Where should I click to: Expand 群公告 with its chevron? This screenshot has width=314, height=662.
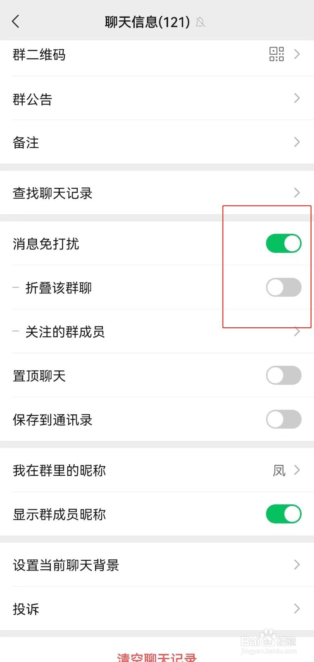point(297,98)
